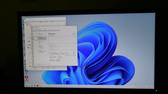Open Steam from the taskbar
Image resolution: width=168 pixels, height=94 pixels.
point(35,86)
